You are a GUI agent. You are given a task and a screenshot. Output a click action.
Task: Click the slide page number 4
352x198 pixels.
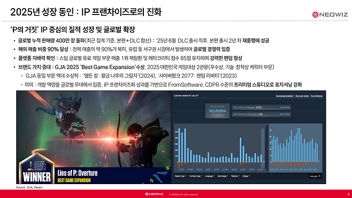point(348,194)
